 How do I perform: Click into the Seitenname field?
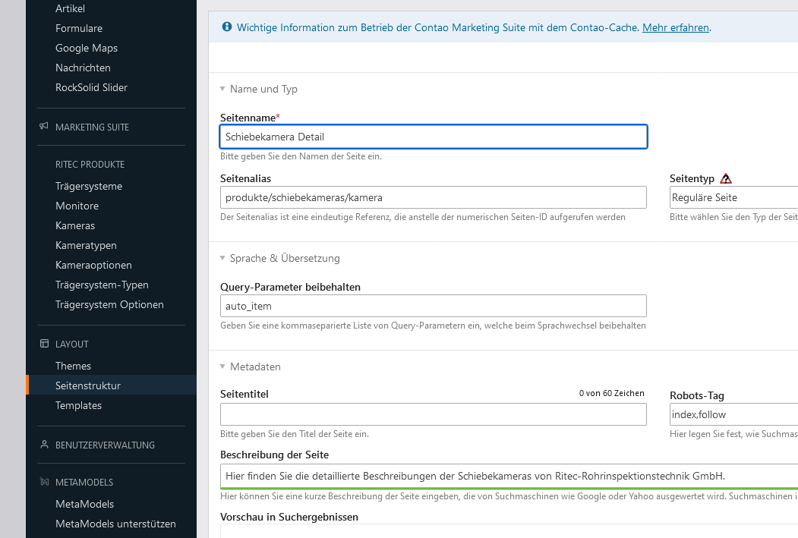click(x=433, y=137)
